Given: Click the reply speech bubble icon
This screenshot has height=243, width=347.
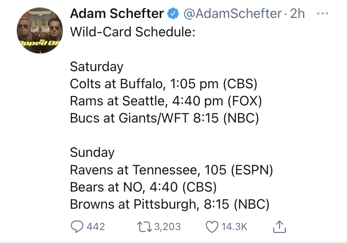Looking at the screenshot, I should pyautogui.click(x=77, y=226).
